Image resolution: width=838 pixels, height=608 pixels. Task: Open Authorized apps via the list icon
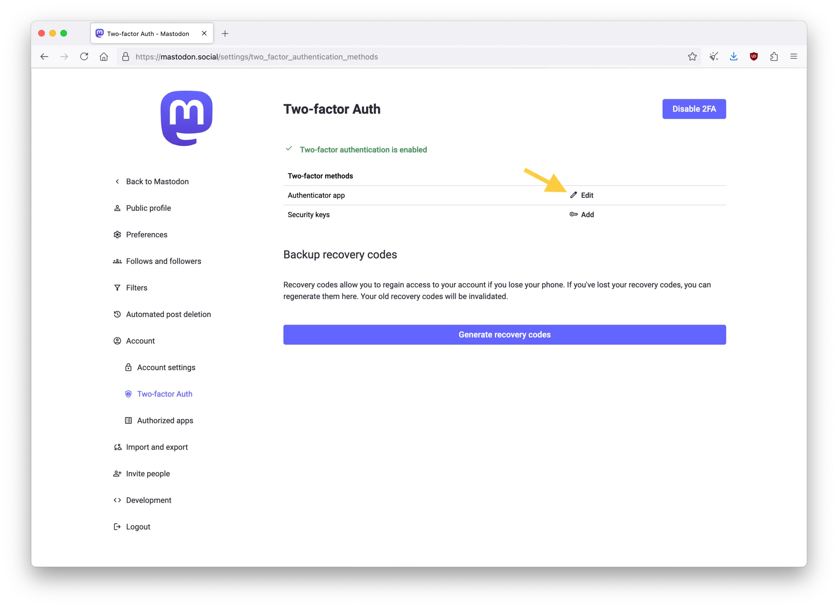(x=128, y=420)
